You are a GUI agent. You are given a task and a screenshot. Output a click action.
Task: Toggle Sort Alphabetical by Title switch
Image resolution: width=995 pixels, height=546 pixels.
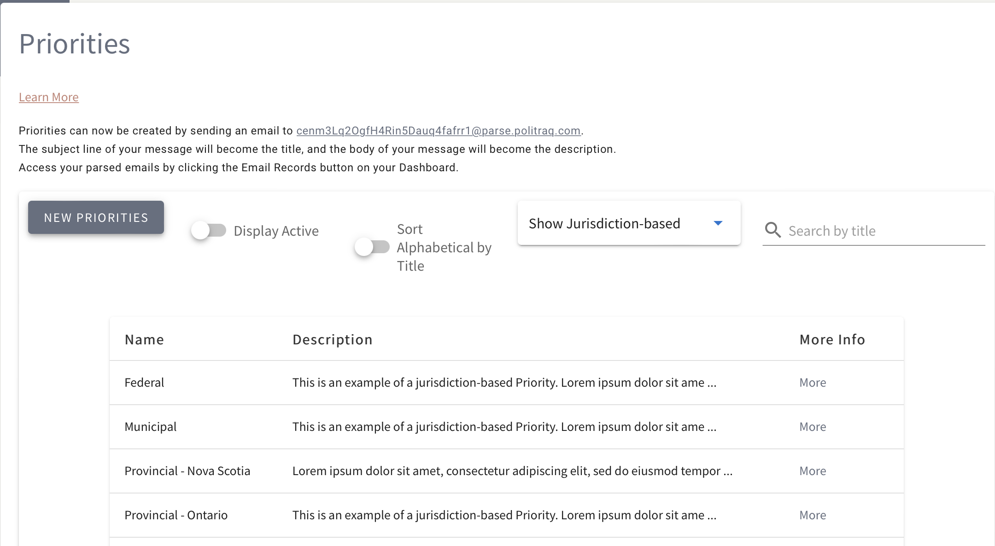click(372, 247)
